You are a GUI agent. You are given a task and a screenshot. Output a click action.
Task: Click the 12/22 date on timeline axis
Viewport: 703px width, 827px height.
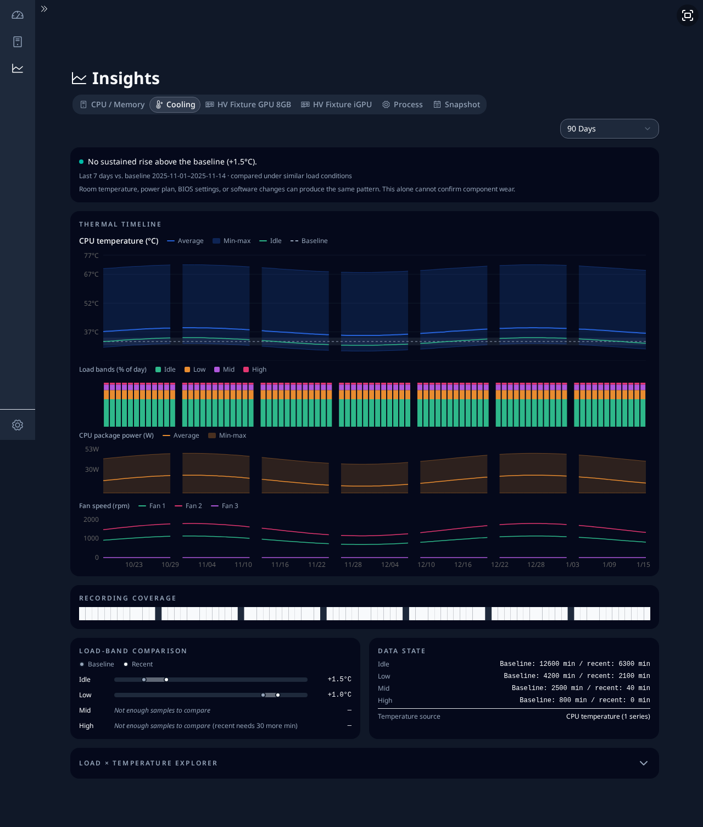(x=500, y=565)
